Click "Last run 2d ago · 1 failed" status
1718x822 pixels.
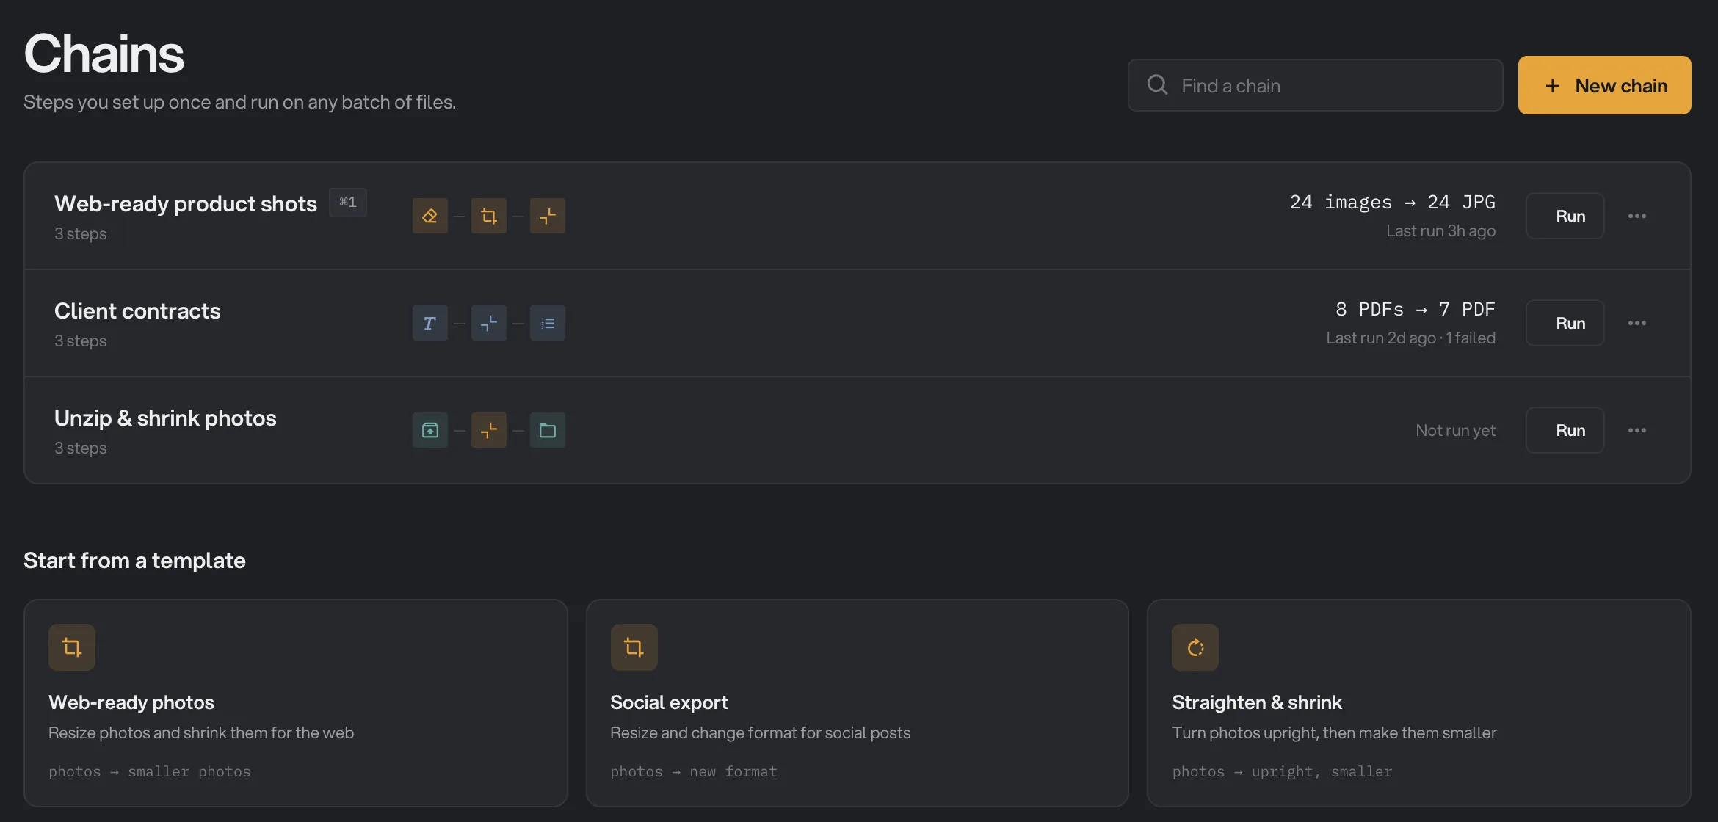[x=1410, y=338]
